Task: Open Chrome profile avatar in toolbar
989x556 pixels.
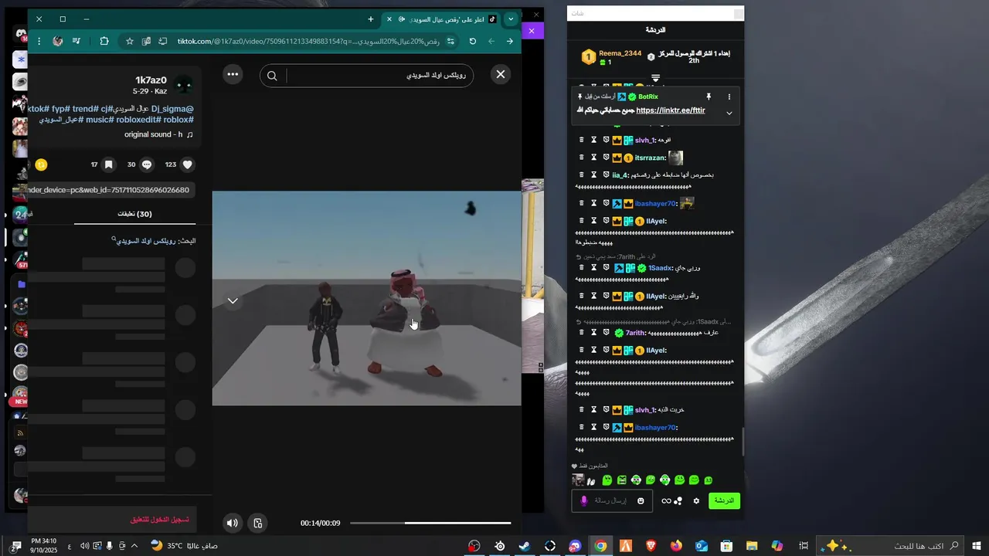Action: [x=57, y=41]
